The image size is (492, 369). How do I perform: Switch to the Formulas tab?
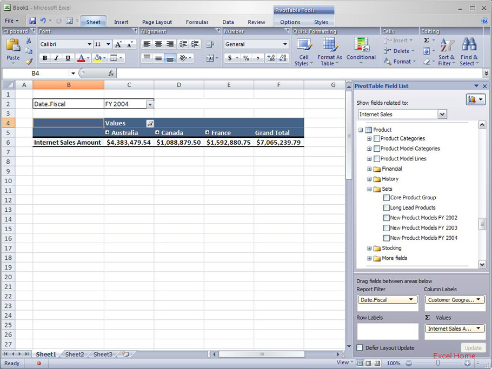tap(197, 22)
